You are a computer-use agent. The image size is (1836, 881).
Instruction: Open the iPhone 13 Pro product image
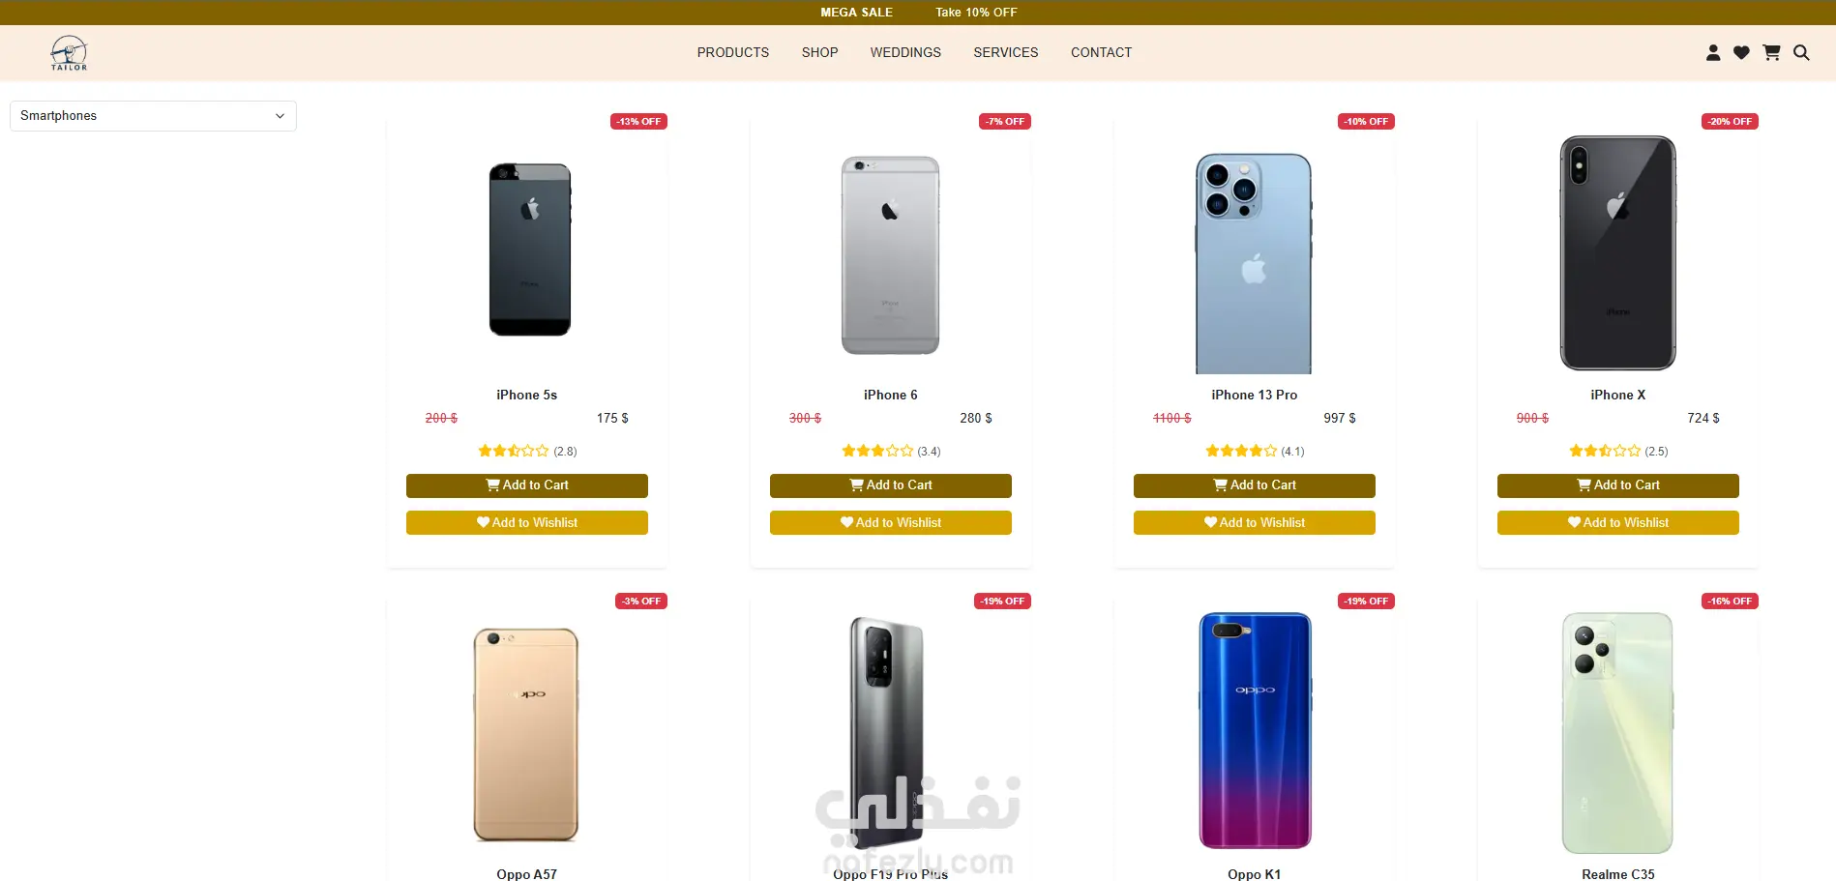[x=1254, y=263]
